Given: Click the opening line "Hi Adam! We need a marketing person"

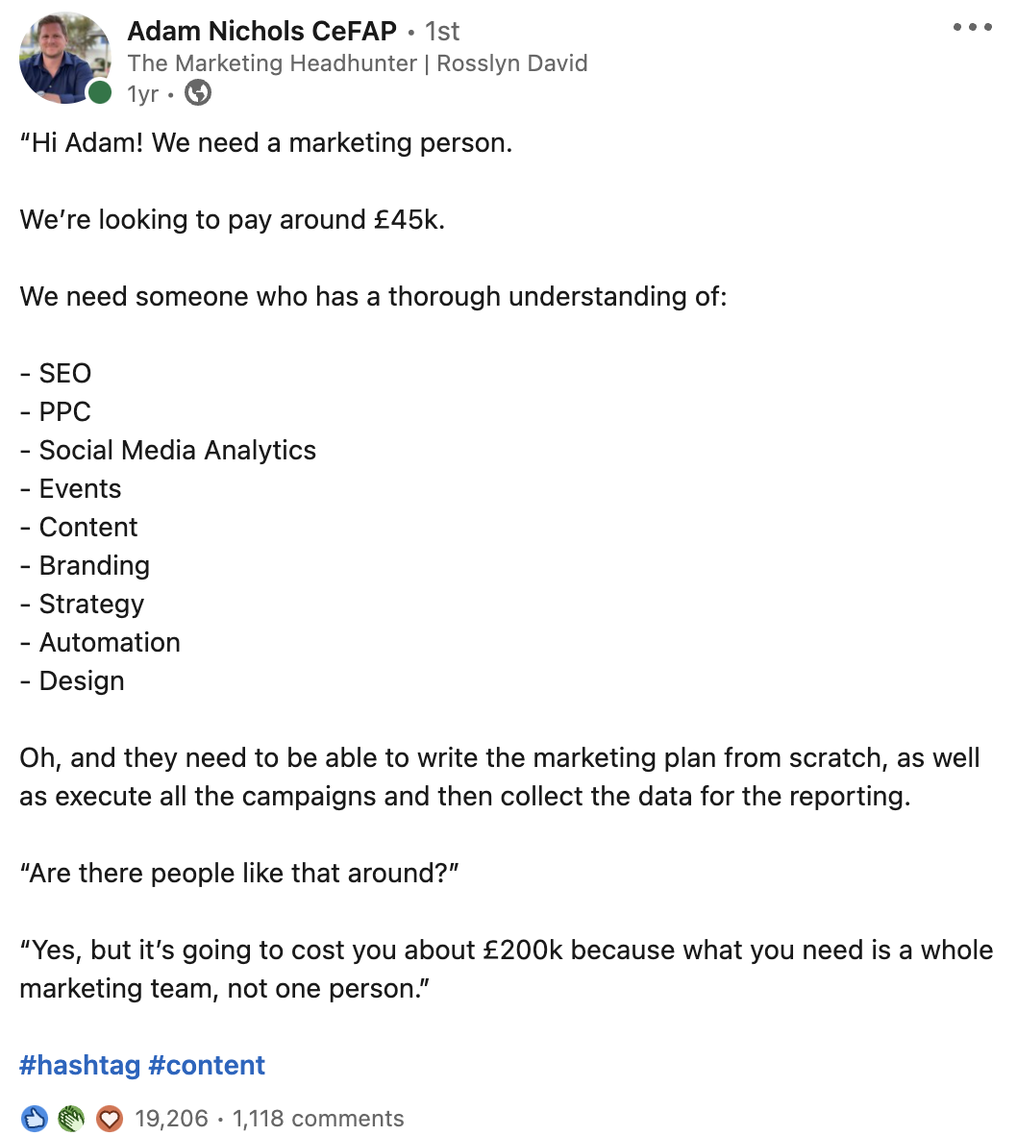Looking at the screenshot, I should click(x=266, y=143).
